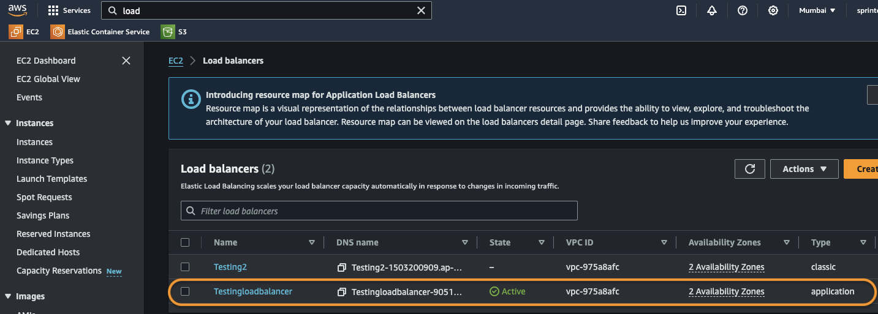
Task: Open EC2 Global View
Action: coord(48,79)
